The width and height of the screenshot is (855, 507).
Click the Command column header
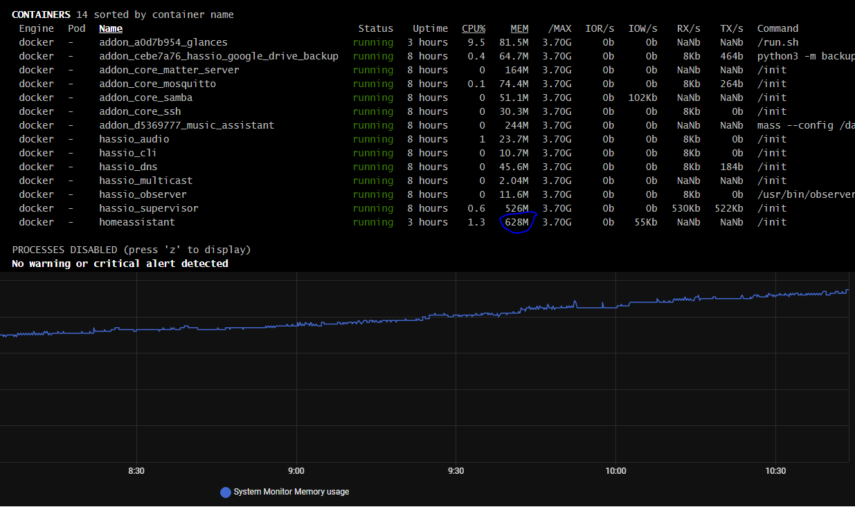click(778, 28)
